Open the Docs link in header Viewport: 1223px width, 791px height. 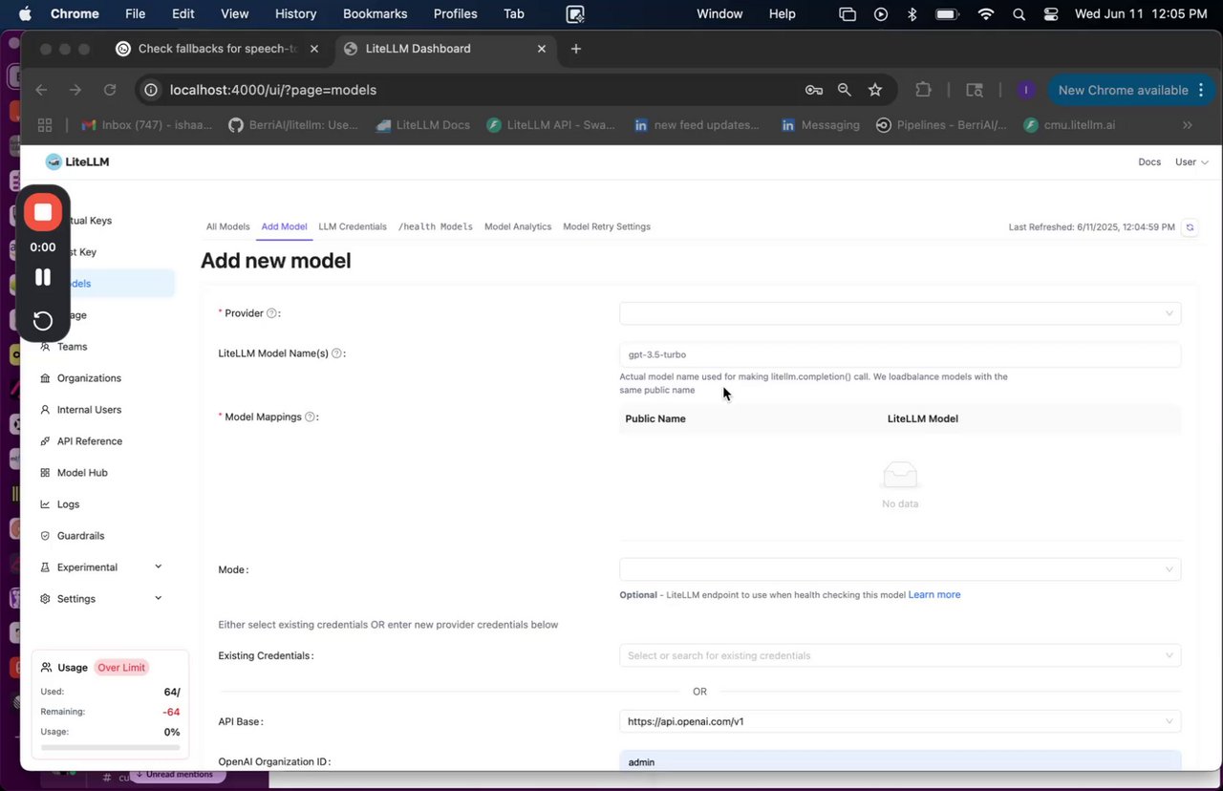tap(1149, 162)
